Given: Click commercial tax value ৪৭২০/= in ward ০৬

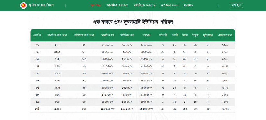Looking at the screenshot, I should click(127, 81).
